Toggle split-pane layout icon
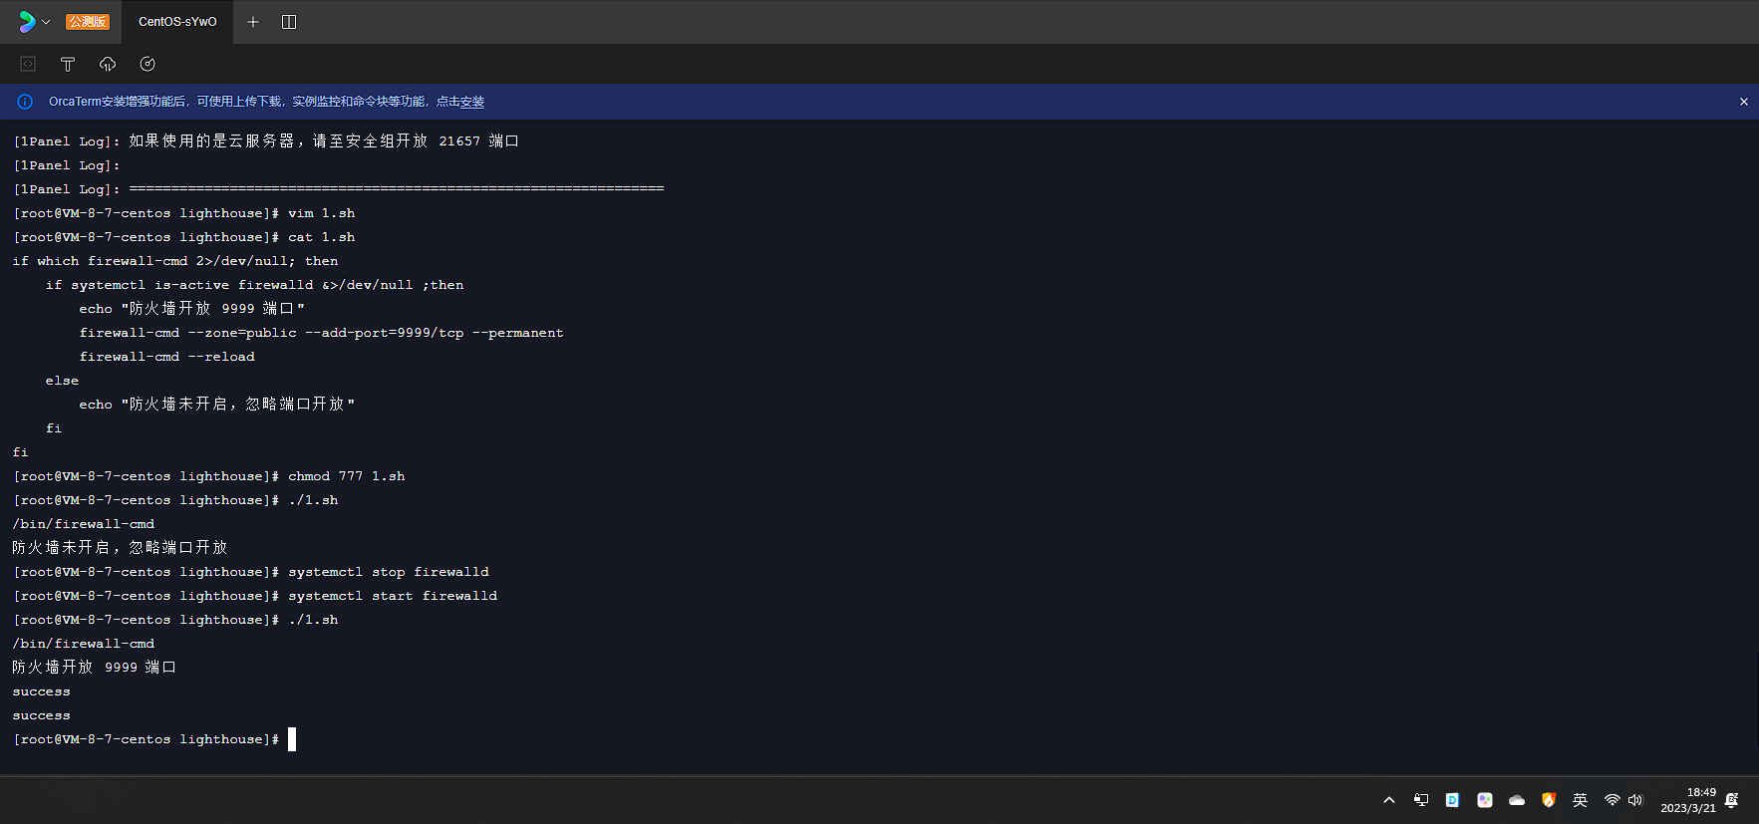Viewport: 1759px width, 824px height. 289,22
